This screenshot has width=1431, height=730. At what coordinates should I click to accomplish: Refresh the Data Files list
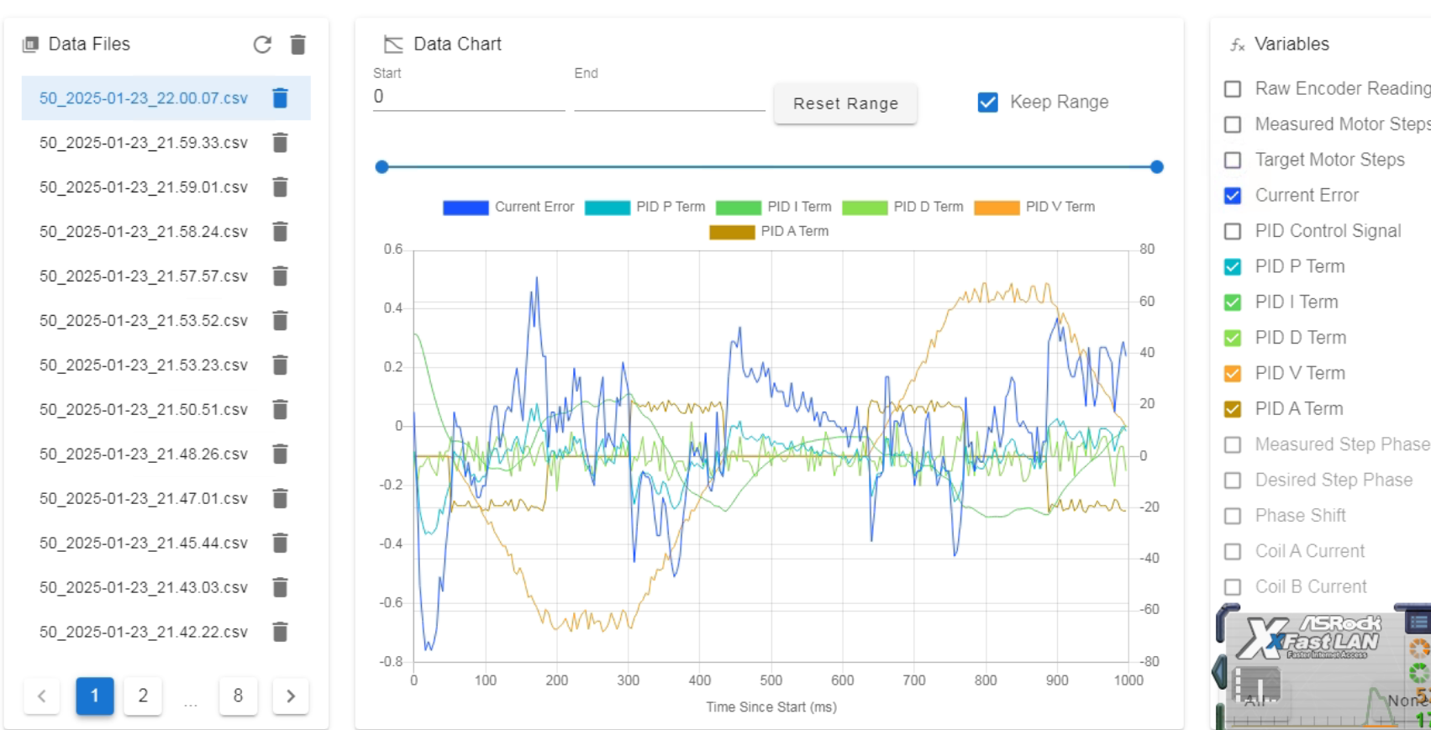262,45
